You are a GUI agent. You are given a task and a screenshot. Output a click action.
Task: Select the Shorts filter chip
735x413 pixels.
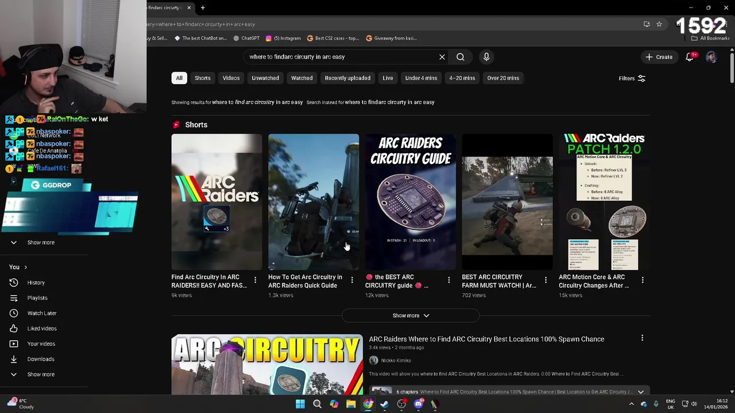[x=203, y=78]
